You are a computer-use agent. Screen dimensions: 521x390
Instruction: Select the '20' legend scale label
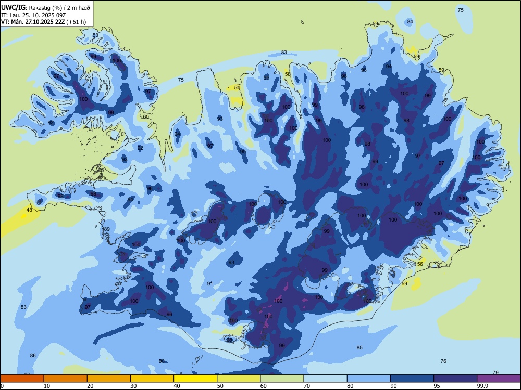click(x=90, y=386)
